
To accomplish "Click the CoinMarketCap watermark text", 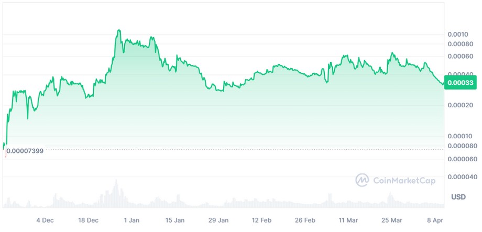I will (x=405, y=181).
